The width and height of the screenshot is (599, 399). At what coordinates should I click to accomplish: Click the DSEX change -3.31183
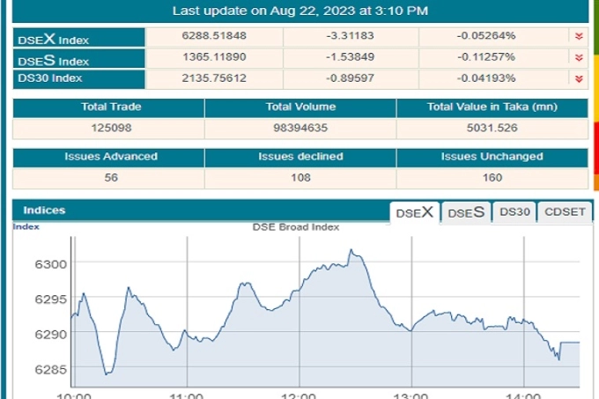click(x=350, y=35)
